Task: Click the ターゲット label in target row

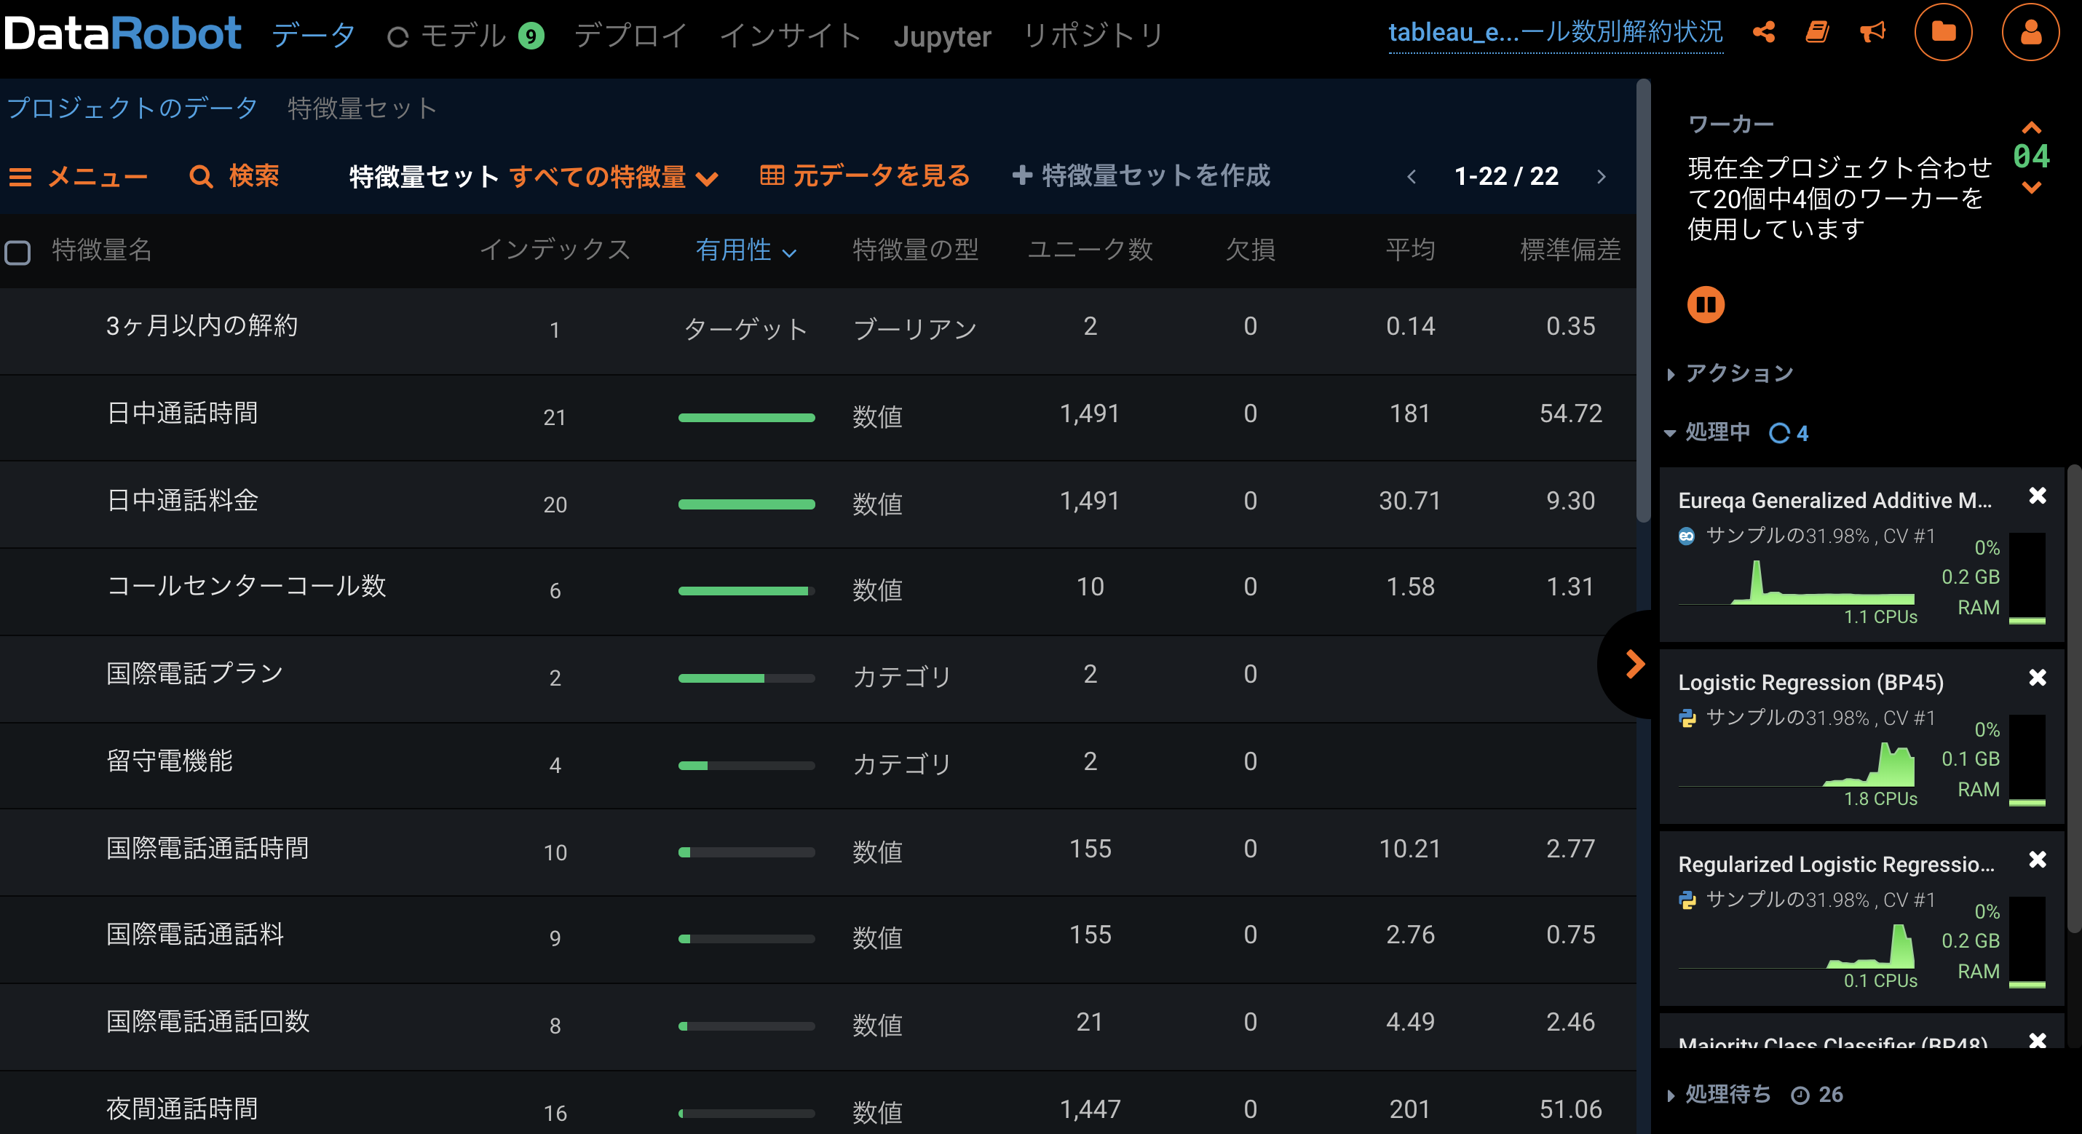Action: point(745,329)
